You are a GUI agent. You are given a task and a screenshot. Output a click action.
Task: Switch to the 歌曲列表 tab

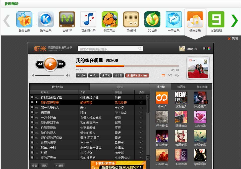click(59, 87)
